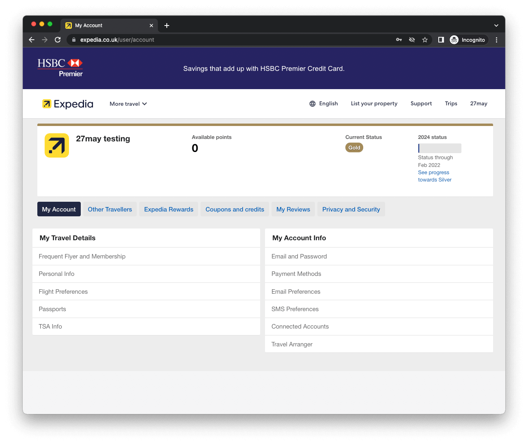Viewport: 528px width, 444px height.
Task: Toggle the browser side panel icon
Action: coord(441,40)
